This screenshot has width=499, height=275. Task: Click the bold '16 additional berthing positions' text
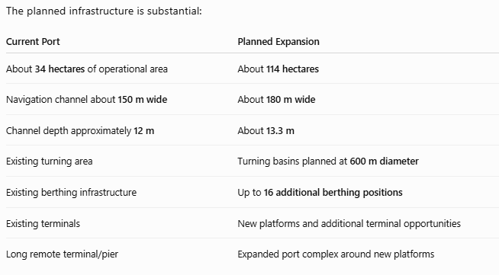(x=333, y=192)
